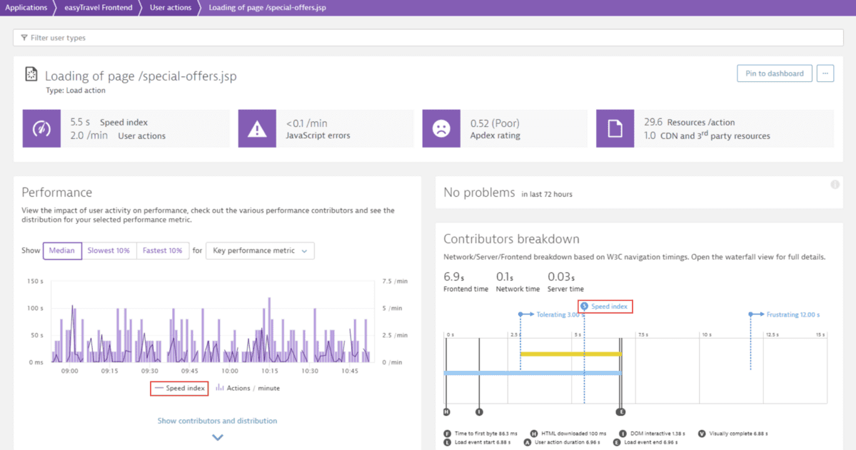Click the Resources per action document icon
The height and width of the screenshot is (450, 856).
coord(615,128)
